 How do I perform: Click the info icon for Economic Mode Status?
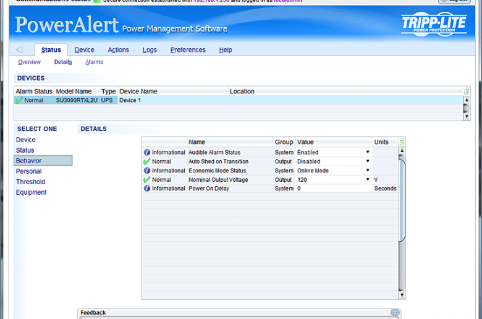tap(147, 171)
